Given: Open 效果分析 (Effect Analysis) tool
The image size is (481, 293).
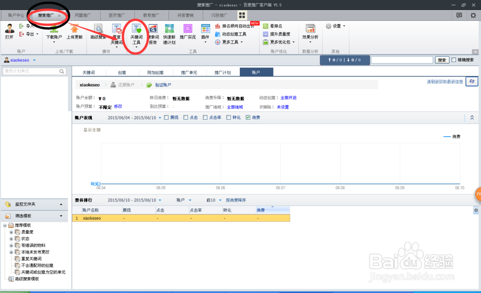Looking at the screenshot, I should point(310,34).
